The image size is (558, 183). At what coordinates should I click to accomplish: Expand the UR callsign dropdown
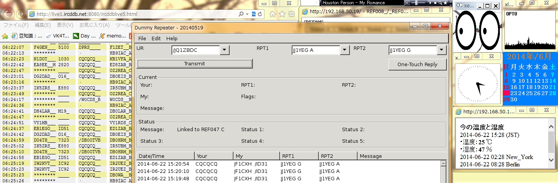point(225,50)
